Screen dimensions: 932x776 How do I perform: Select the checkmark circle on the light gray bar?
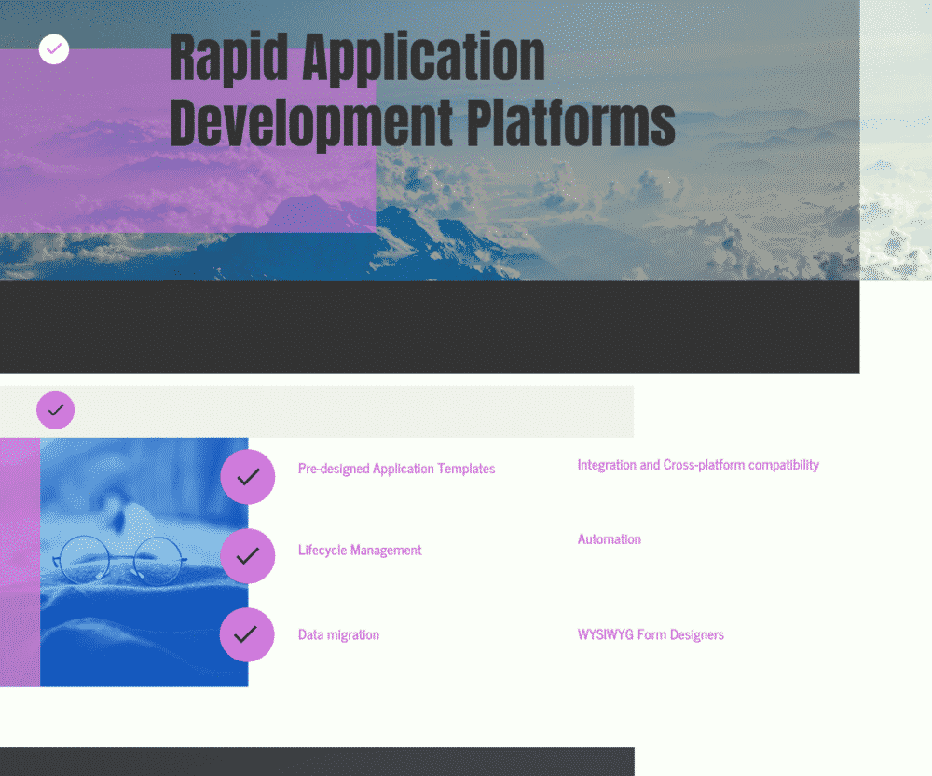click(x=55, y=410)
